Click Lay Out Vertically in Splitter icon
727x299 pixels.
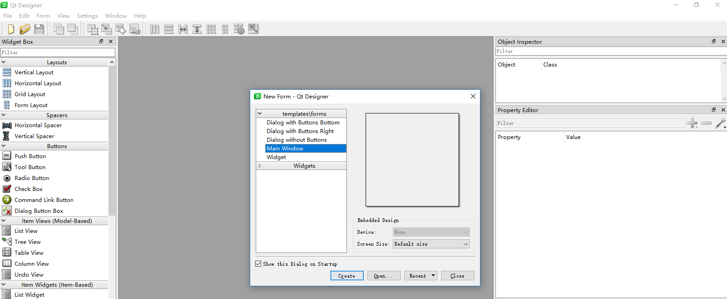[x=197, y=29]
